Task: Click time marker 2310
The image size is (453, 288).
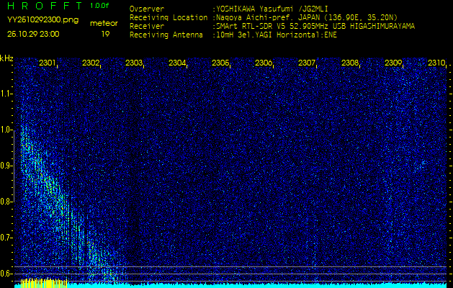Action: coord(436,63)
